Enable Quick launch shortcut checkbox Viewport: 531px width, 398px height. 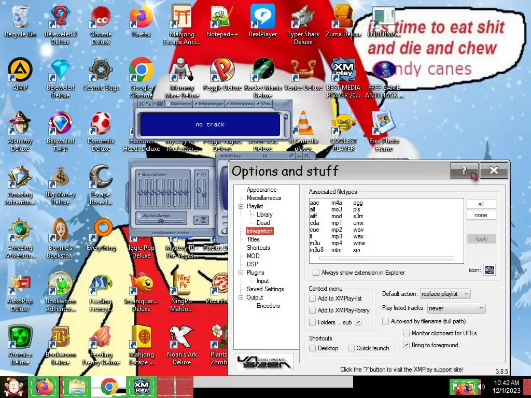point(351,348)
